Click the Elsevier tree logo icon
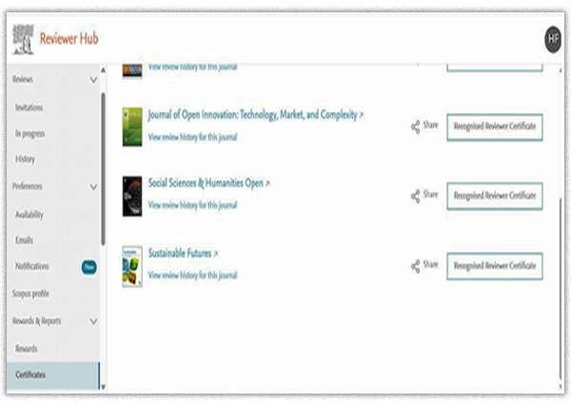 [x=23, y=40]
